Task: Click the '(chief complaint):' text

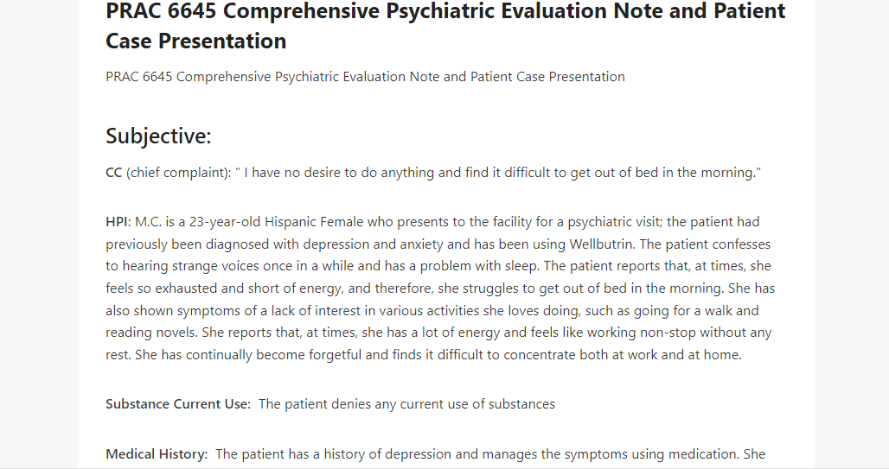Action: click(x=179, y=173)
